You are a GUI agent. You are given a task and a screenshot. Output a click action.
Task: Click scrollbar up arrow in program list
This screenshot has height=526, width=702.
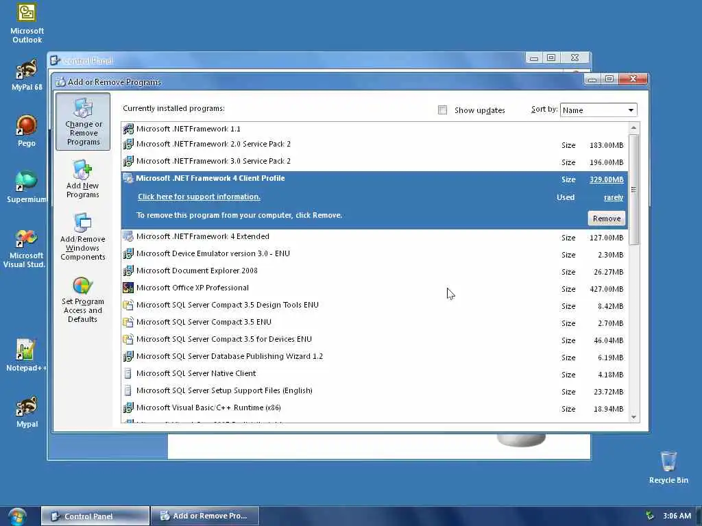pos(633,128)
